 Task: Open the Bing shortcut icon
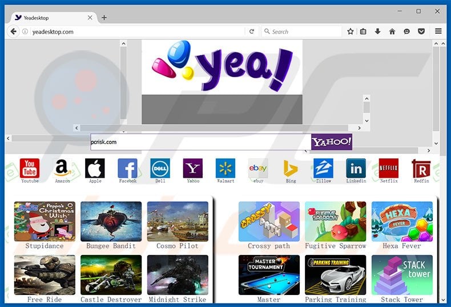click(x=291, y=168)
